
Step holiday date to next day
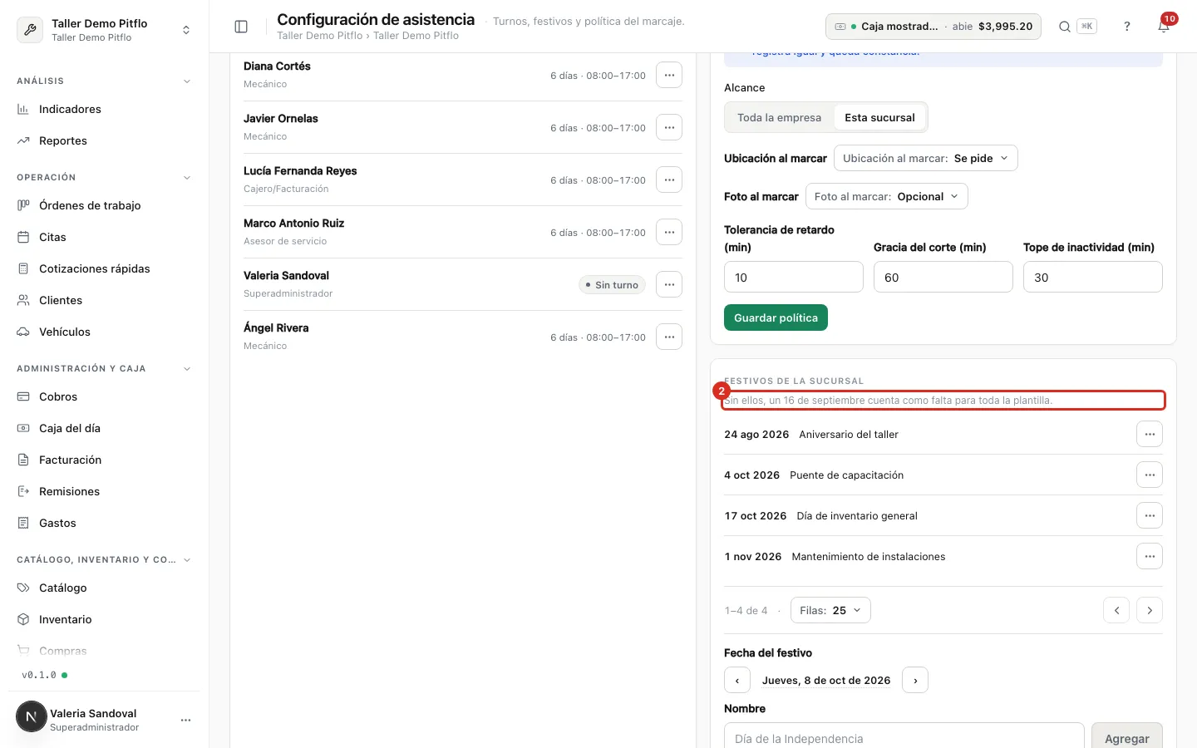915,680
